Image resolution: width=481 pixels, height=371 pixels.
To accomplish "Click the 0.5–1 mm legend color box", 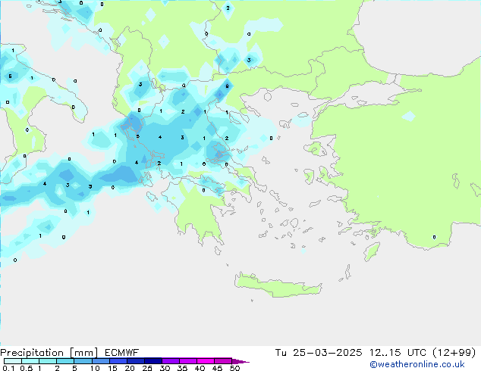I will [x=30, y=361].
